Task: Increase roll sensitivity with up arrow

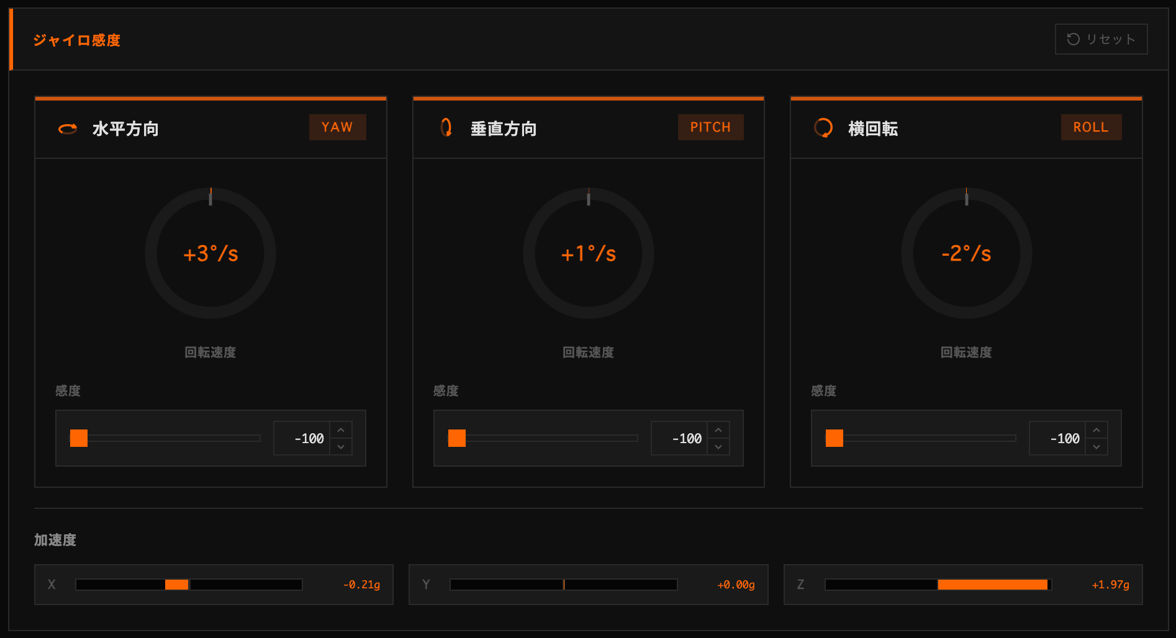Action: click(1097, 430)
